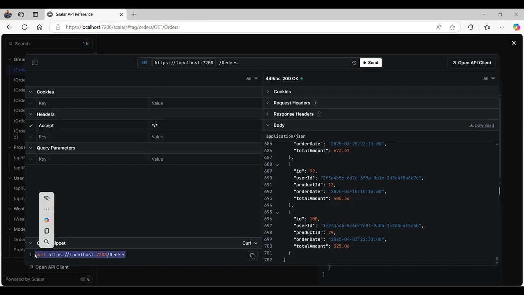
Task: Open the Curl language dropdown
Action: click(250, 243)
